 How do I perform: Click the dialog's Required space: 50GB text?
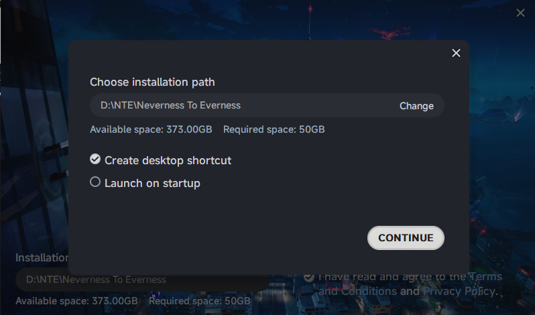point(274,129)
